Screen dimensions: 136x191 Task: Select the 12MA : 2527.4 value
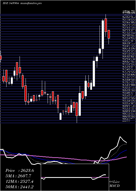pyautogui.click(x=19, y=181)
